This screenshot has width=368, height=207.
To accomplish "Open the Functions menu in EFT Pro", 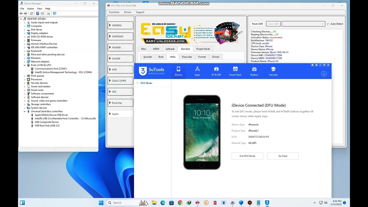I will point(114,12).
